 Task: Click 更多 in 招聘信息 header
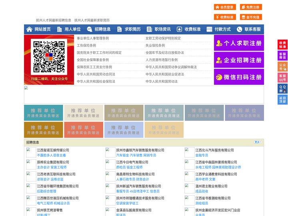tap(258, 142)
